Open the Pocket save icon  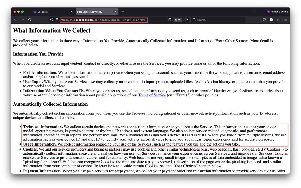[264, 20]
